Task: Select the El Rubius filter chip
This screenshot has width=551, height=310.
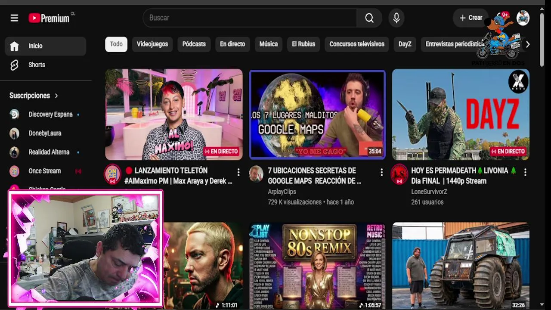Action: 303,44
